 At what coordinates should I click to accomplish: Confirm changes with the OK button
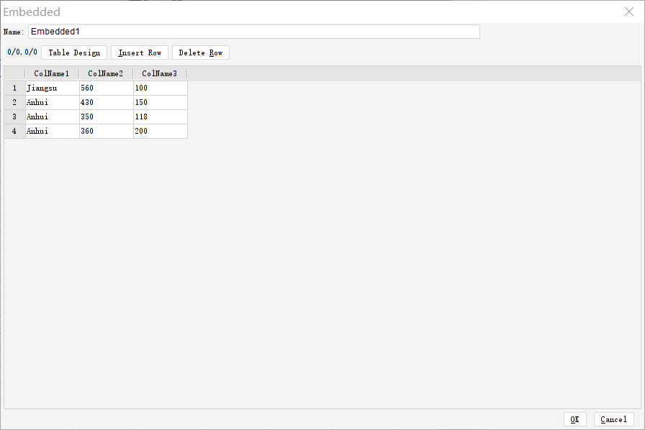[x=574, y=419]
